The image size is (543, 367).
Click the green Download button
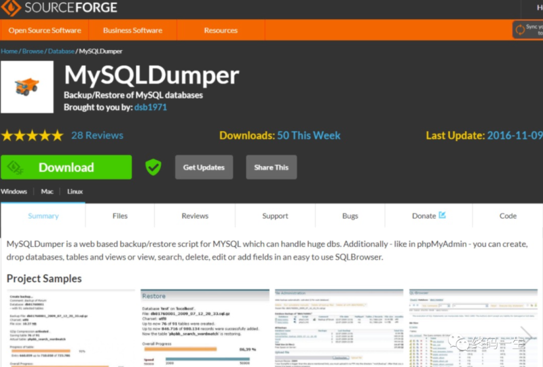pos(66,168)
